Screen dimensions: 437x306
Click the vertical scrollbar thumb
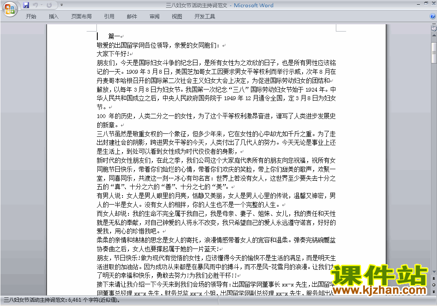coord(434,52)
